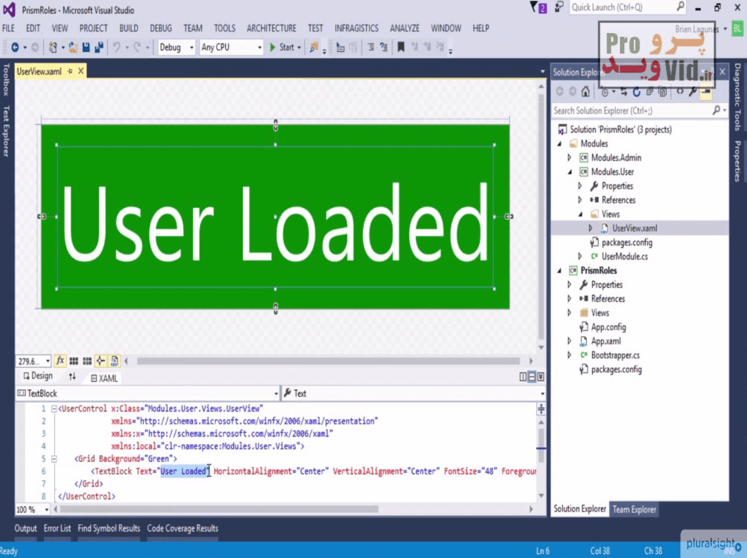
Task: Toggle the snap to gridlines designer icon
Action: click(x=87, y=361)
